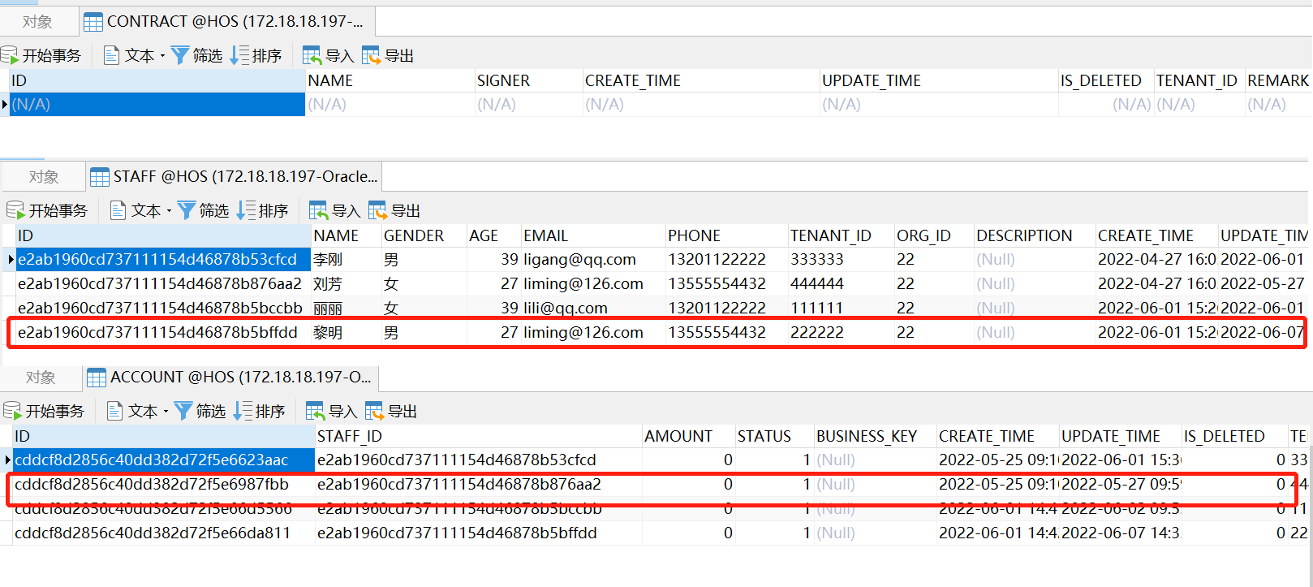This screenshot has height=587, width=1313.
Task: Click begin transaction icon in STAFF toolbar
Action: click(x=15, y=210)
